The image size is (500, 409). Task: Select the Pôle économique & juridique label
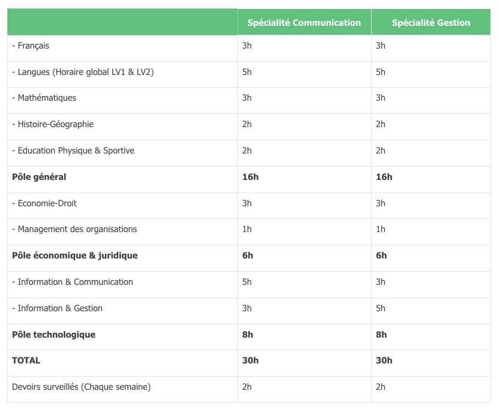point(75,255)
